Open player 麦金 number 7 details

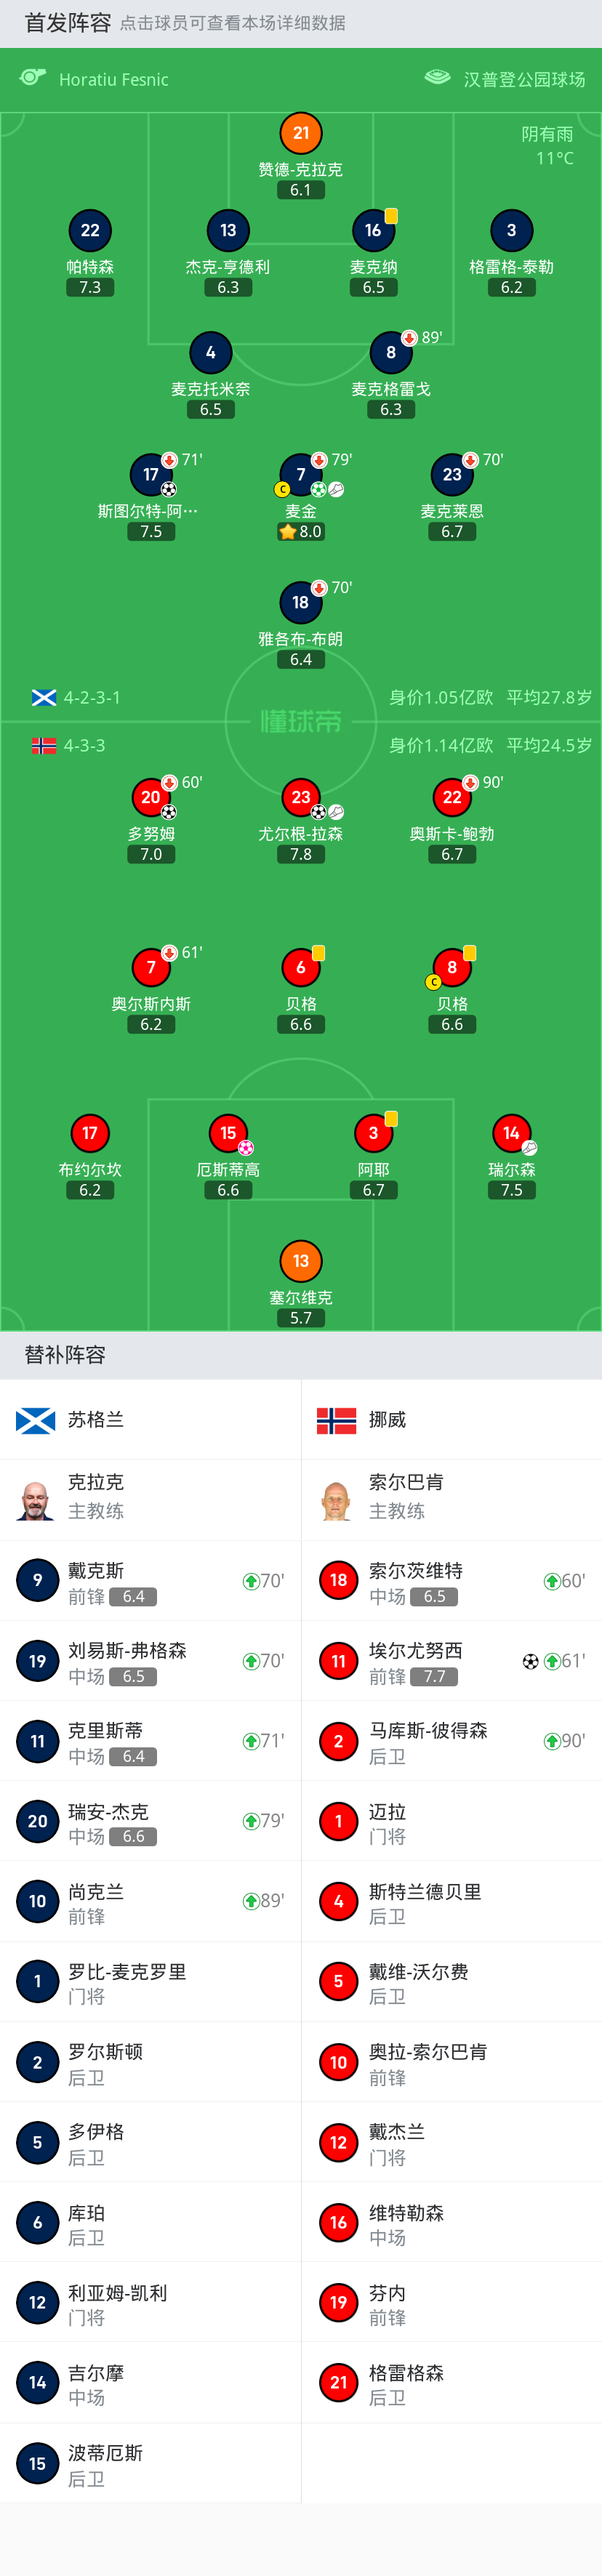[301, 475]
